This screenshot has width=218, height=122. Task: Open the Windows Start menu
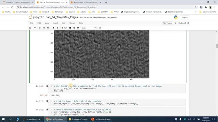(x=3, y=119)
